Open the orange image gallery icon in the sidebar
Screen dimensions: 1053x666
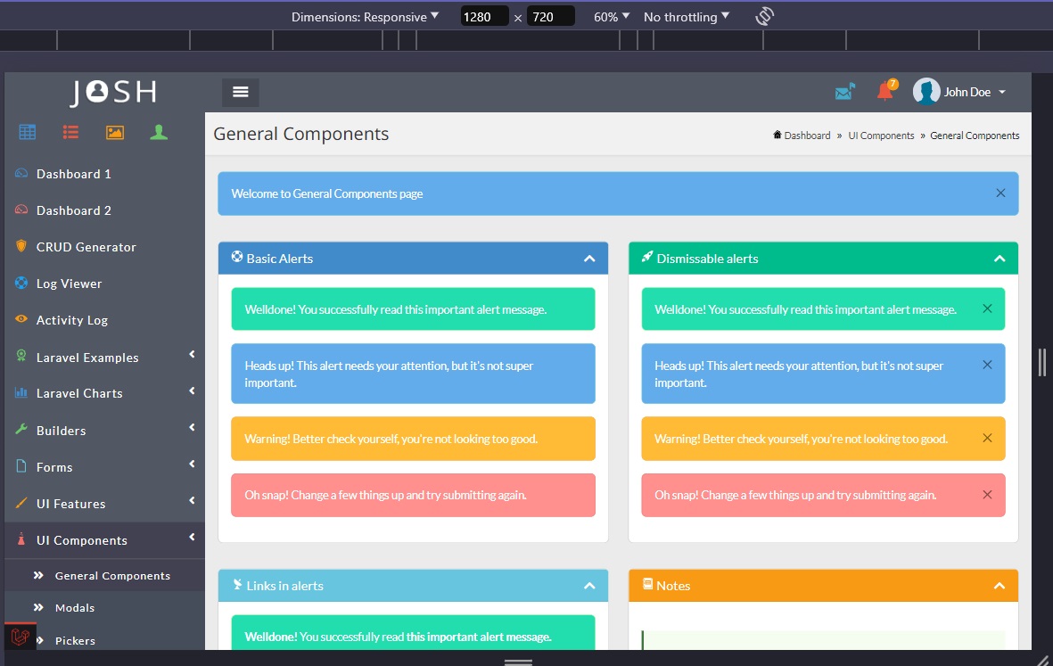[x=114, y=131]
